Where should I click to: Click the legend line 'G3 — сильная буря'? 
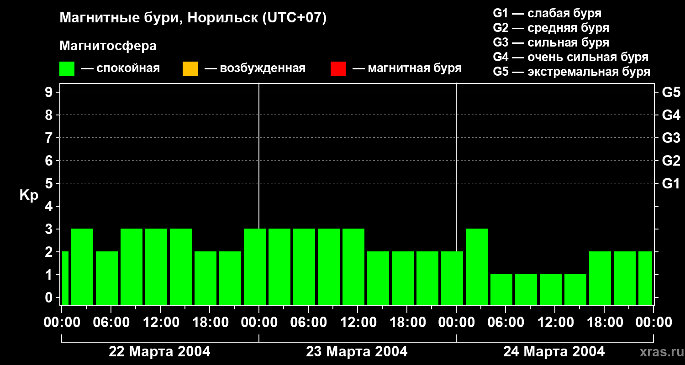tap(551, 42)
